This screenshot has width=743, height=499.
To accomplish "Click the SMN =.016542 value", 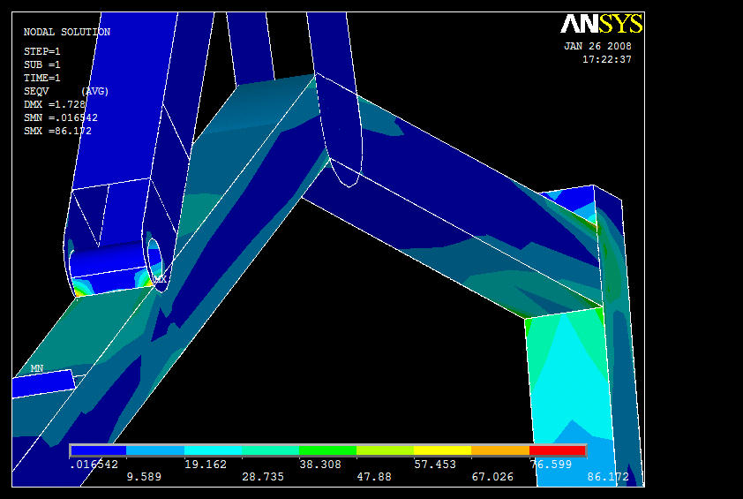I will coord(61,117).
